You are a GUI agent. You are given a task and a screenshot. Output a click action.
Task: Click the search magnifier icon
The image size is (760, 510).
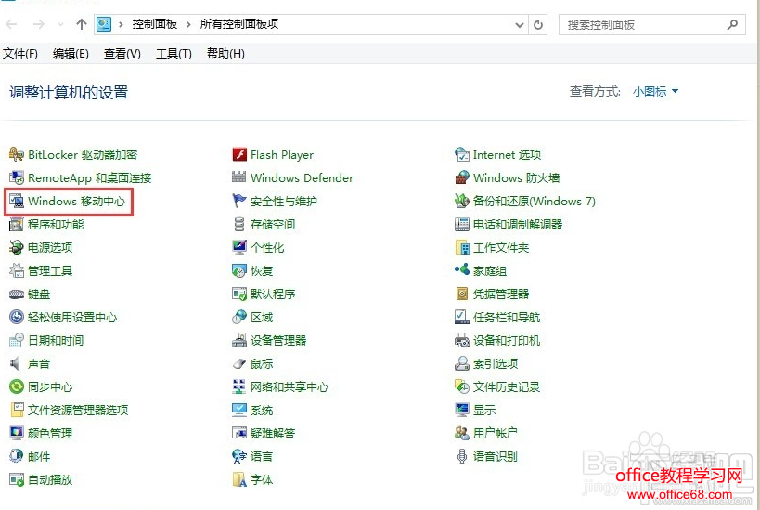click(x=732, y=24)
